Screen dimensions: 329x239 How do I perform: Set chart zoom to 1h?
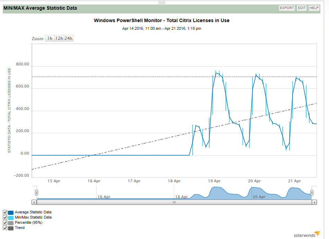pyautogui.click(x=50, y=38)
